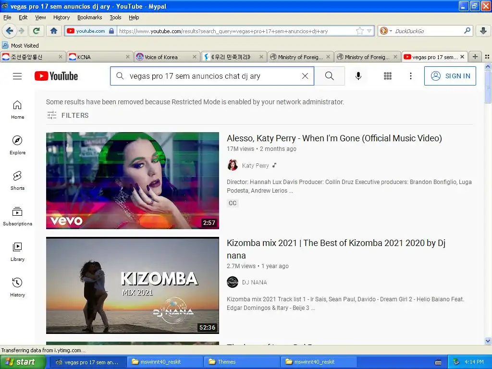Open Subscriptions in the YouTube sidebar

[x=17, y=217]
